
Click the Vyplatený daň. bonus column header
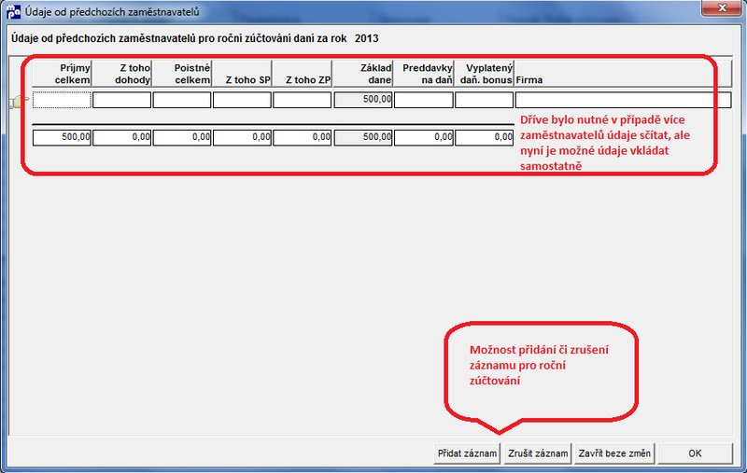(484, 74)
